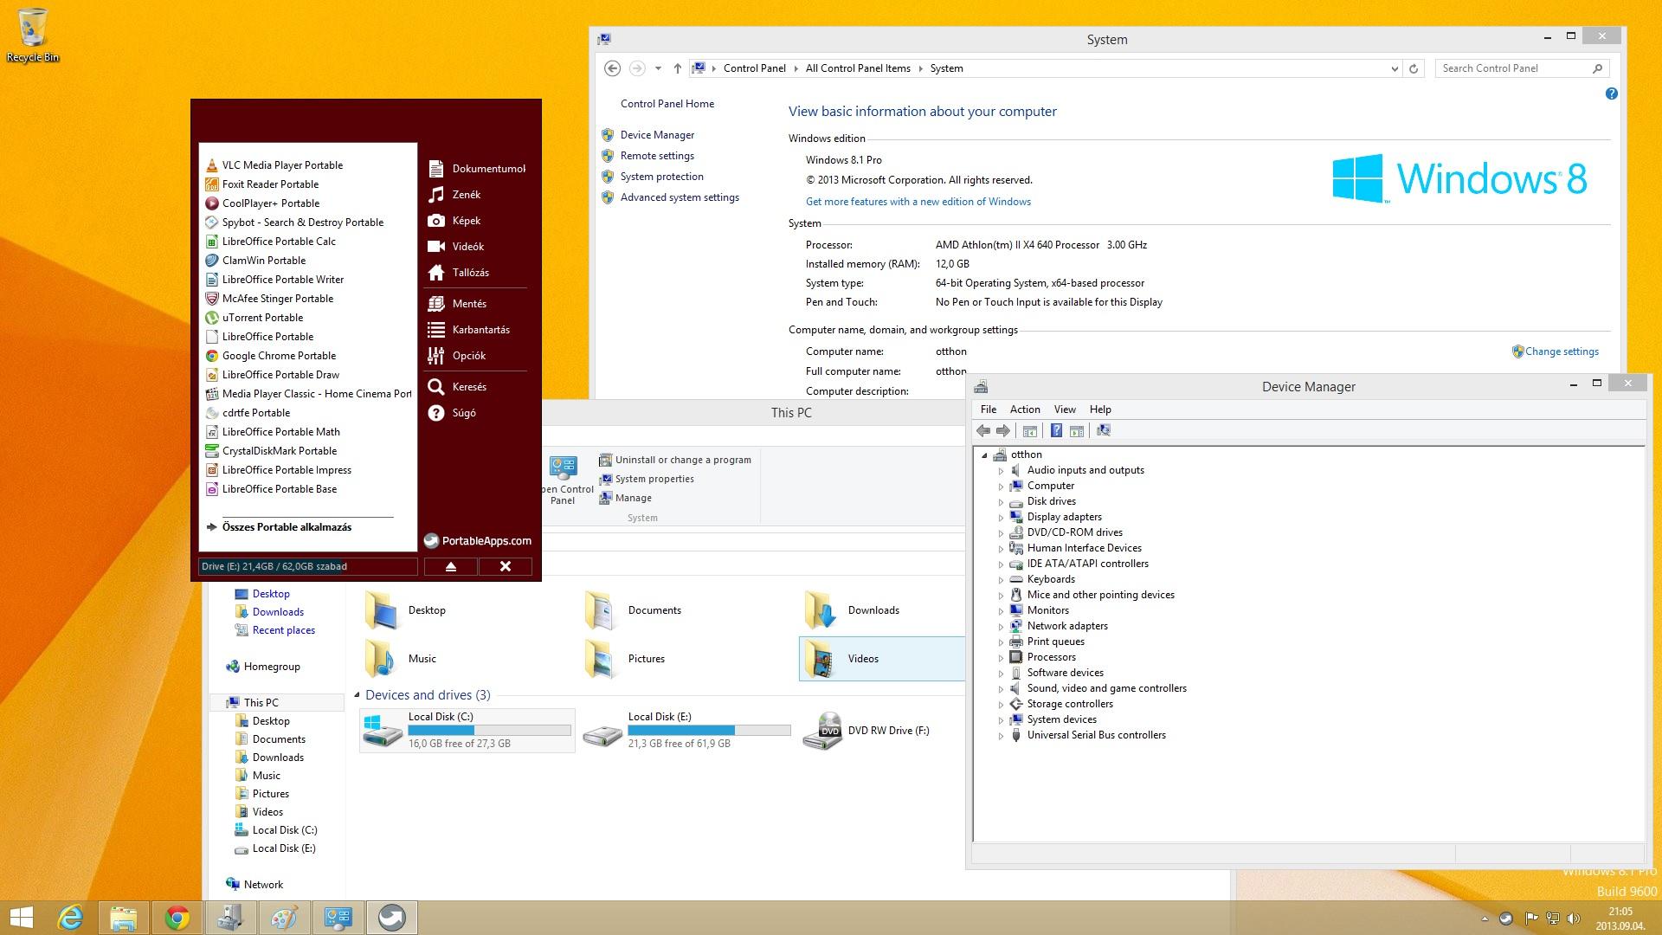This screenshot has width=1662, height=935.
Task: Open System window help question mark
Action: (1611, 93)
